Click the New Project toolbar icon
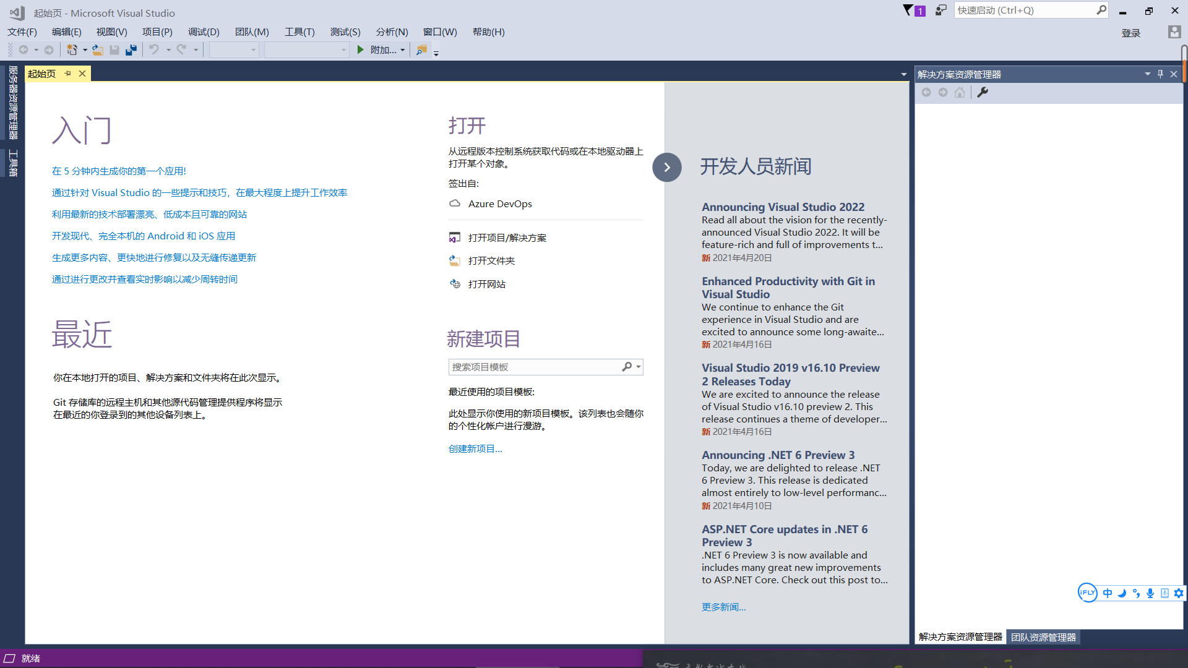Image resolution: width=1188 pixels, height=668 pixels. [x=72, y=50]
